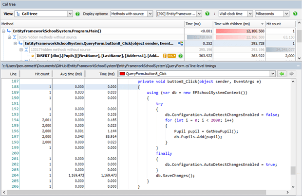Select the 8296 hidden methods without source row
This screenshot has width=302, height=196.
148,37
